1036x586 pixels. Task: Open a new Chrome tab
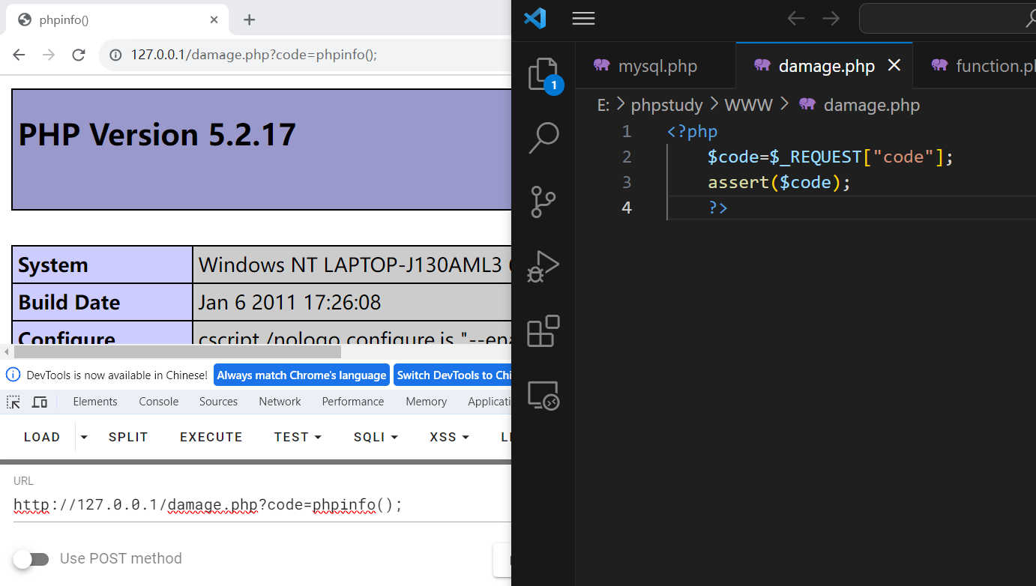[250, 19]
